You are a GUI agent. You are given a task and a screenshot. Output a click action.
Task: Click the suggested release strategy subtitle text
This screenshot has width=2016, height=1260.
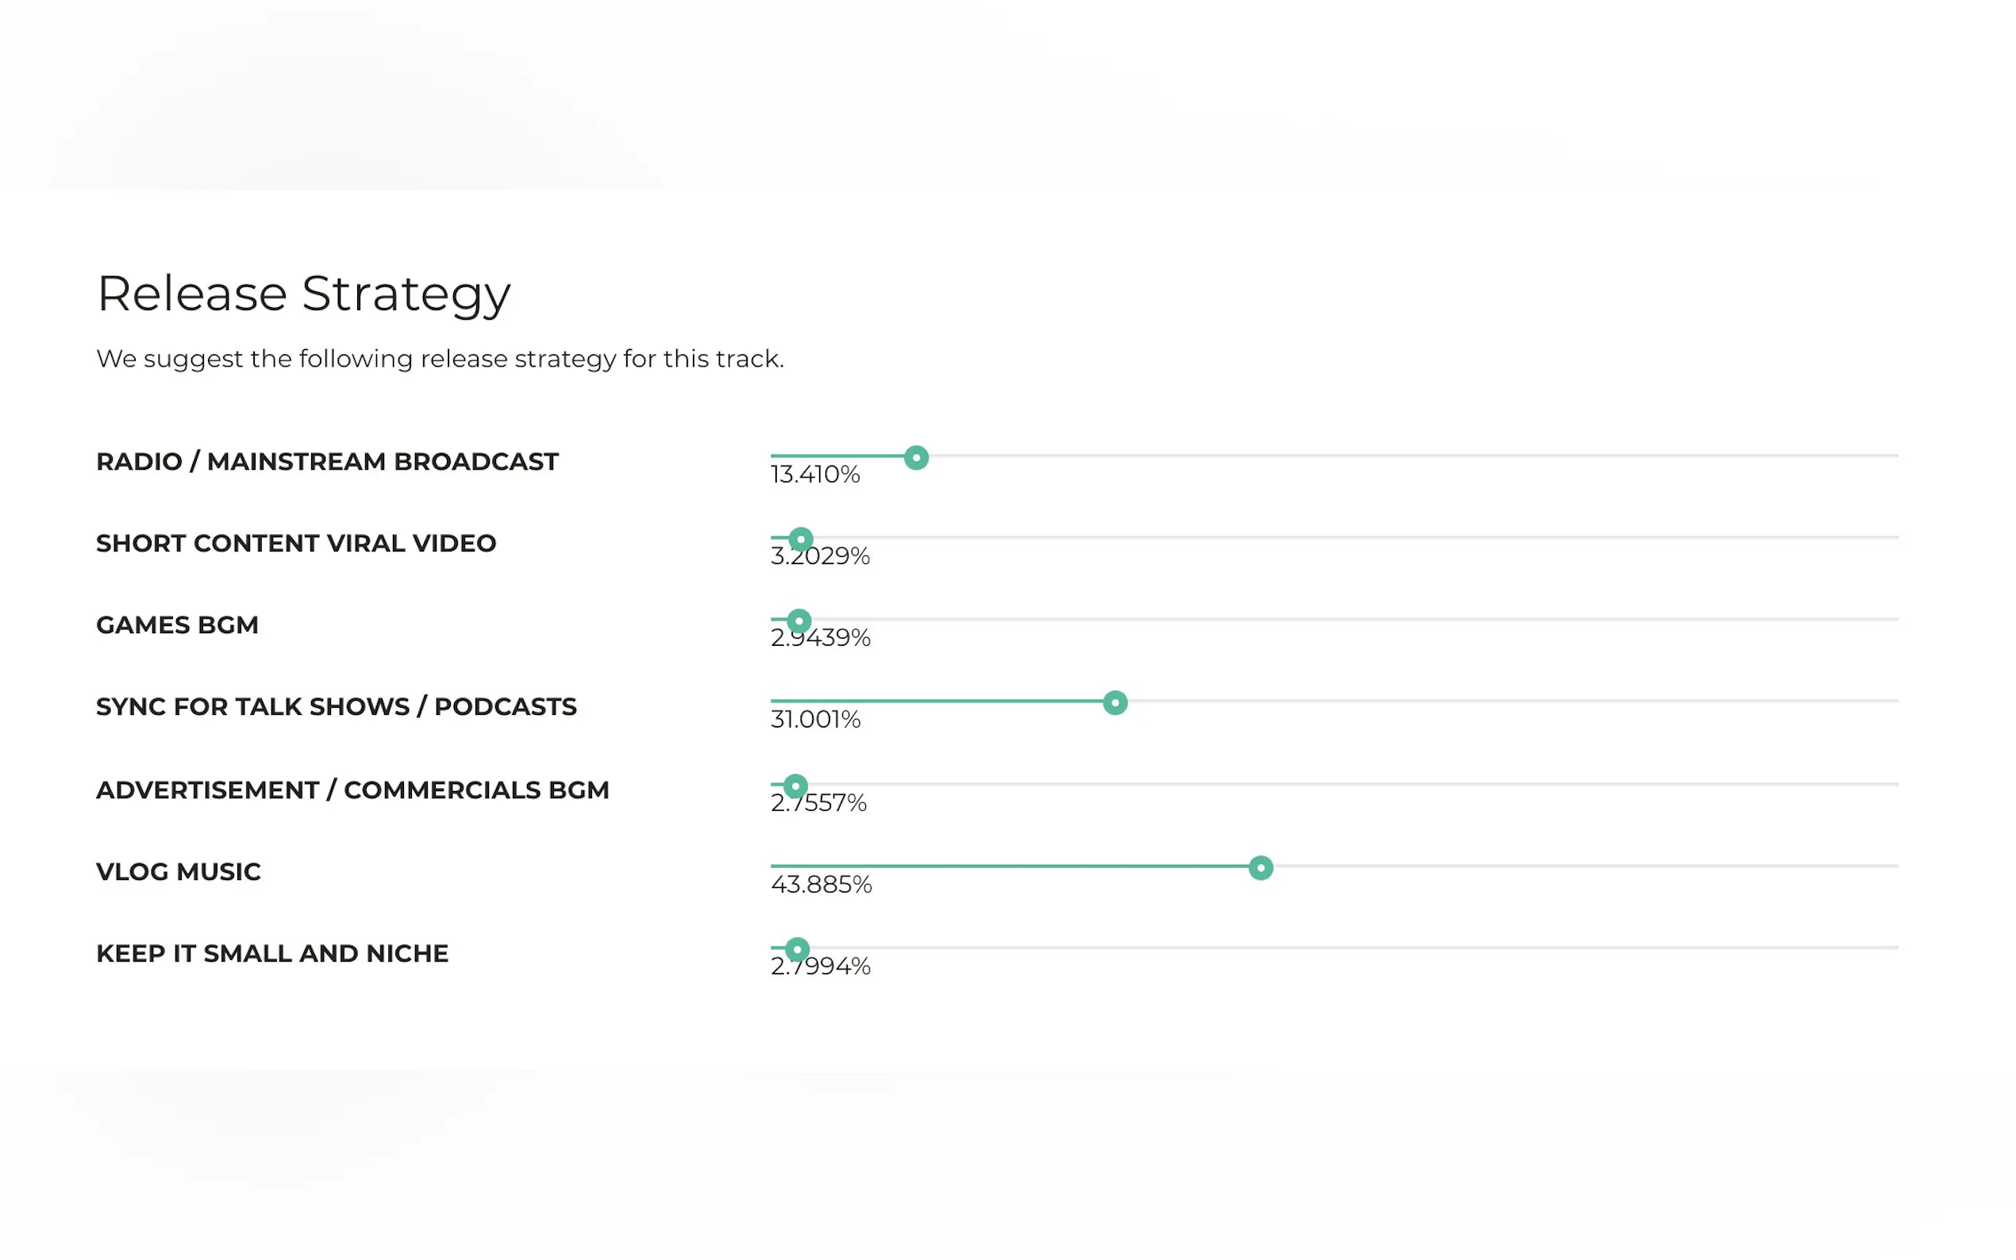tap(440, 359)
